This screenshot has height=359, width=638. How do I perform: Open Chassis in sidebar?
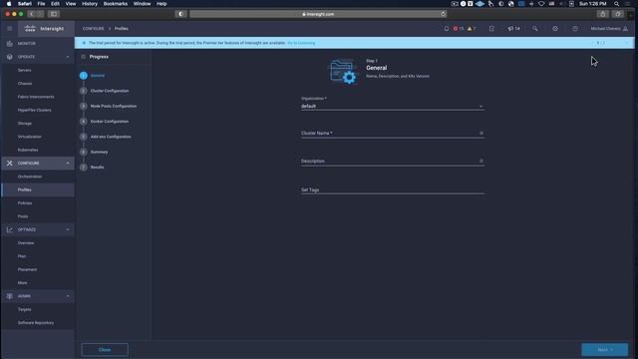[x=25, y=84]
